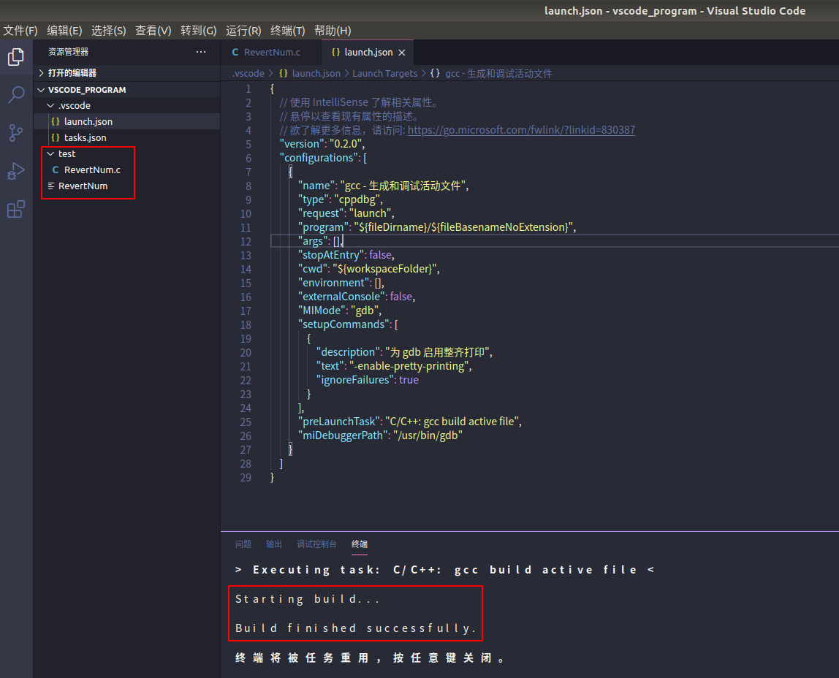Place cursor on "preLaunchTask" key
Viewport: 839px width, 678px height.
click(x=338, y=422)
